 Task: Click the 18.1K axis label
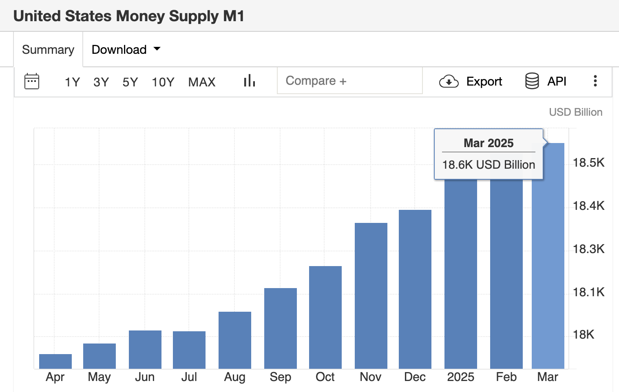(x=588, y=292)
